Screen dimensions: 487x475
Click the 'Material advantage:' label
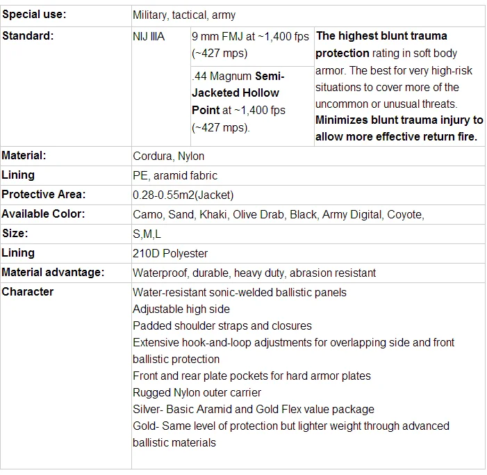53,273
